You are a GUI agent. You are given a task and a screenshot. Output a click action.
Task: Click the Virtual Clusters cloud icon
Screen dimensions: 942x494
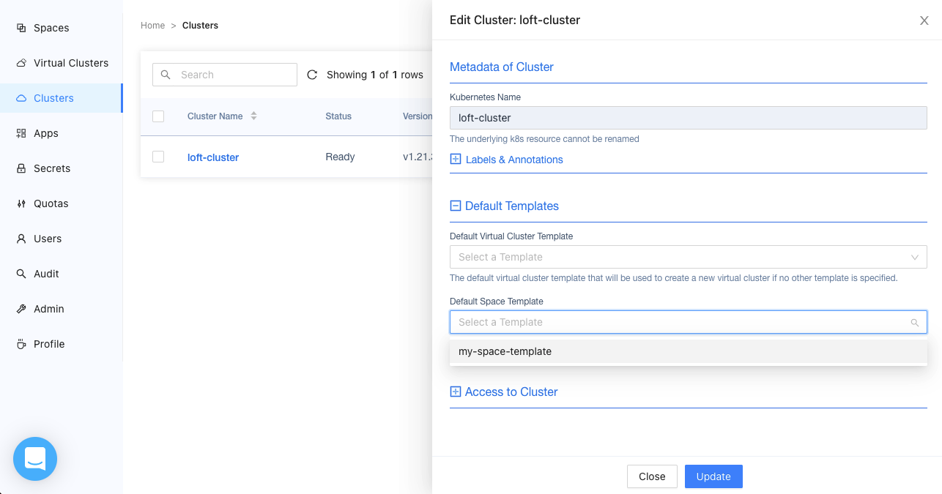(x=21, y=63)
